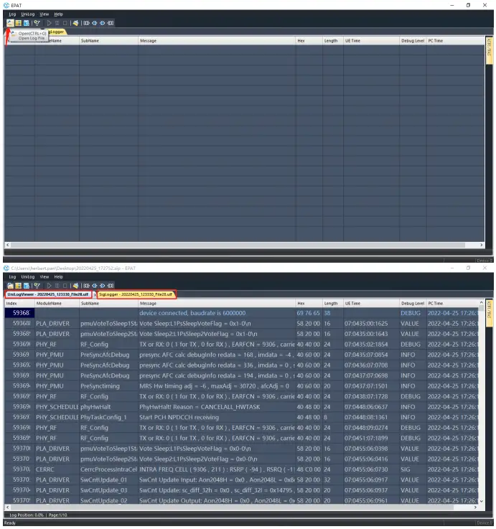Image resolution: width=496 pixels, height=529 pixels.
Task: Go to next page icon in top window
Action: [102, 23]
